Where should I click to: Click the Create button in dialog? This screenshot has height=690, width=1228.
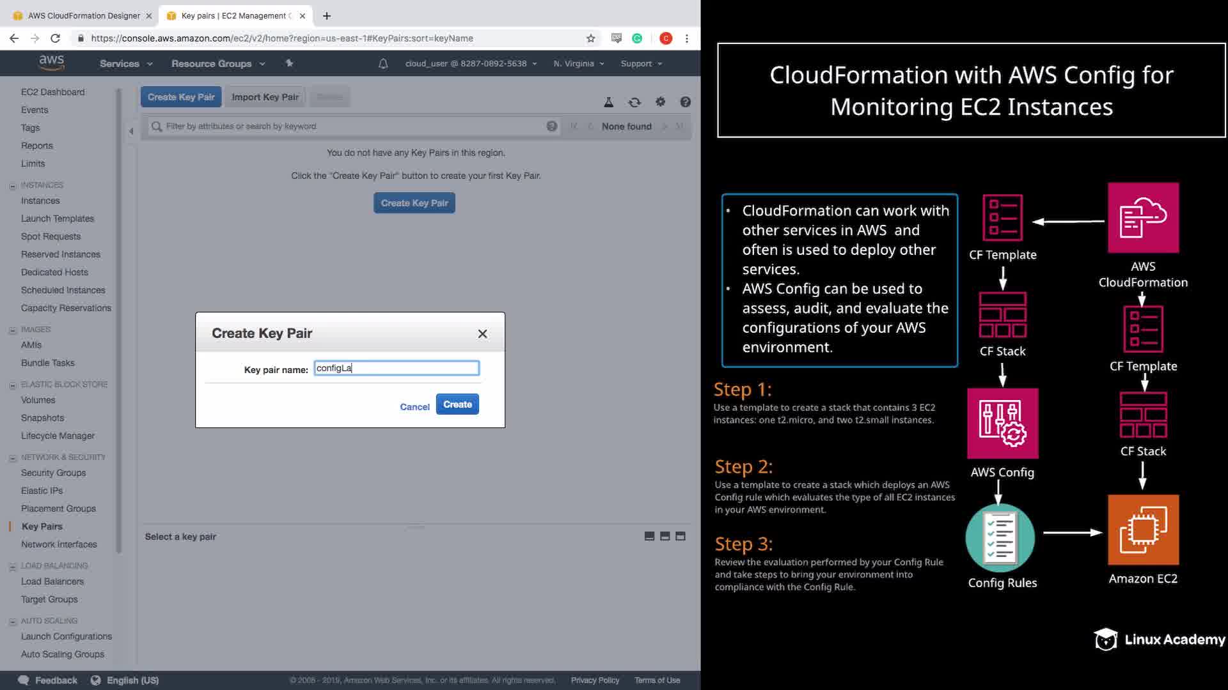(x=457, y=404)
